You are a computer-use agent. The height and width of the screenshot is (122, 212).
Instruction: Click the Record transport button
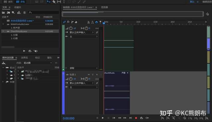[x=136, y=118]
